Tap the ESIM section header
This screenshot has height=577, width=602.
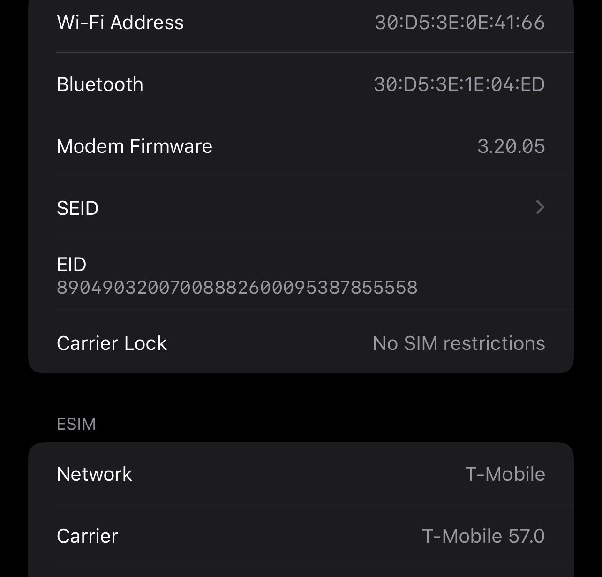click(76, 424)
